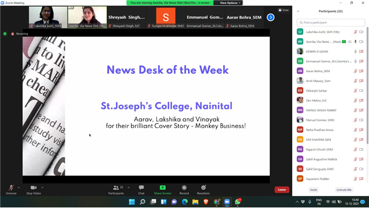Image resolution: width=369 pixels, height=208 pixels.
Task: Select Shreyash Singh video tile
Action: (x=127, y=17)
